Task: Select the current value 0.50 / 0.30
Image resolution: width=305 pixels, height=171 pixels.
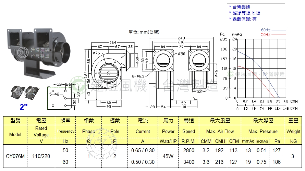Action: [x=143, y=162]
